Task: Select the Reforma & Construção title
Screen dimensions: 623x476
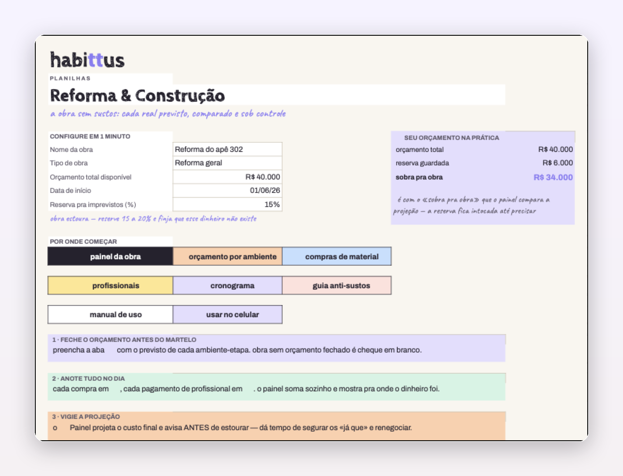Action: [x=137, y=95]
